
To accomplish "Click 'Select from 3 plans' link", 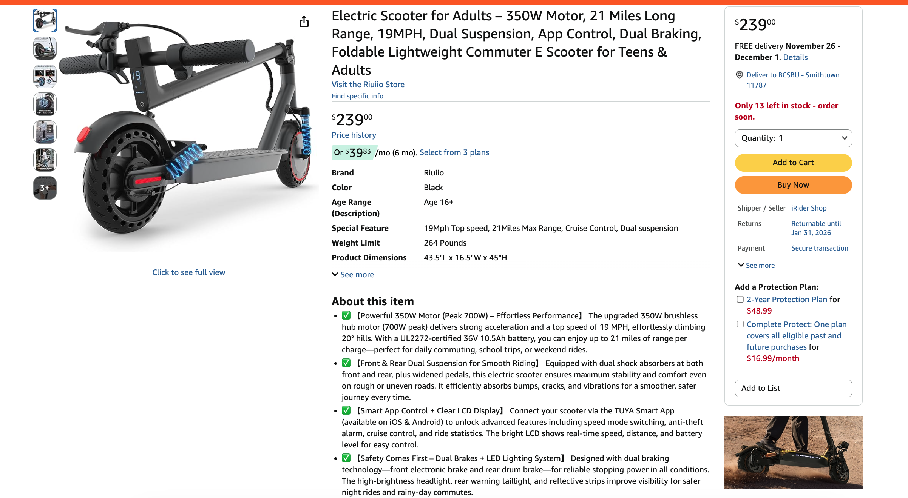I will point(454,152).
